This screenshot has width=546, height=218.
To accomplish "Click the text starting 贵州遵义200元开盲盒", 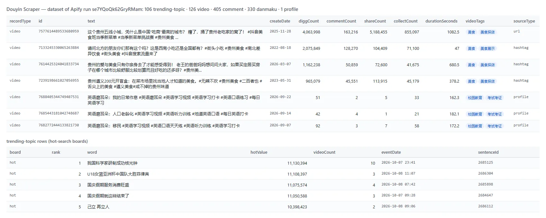I will (x=175, y=84).
